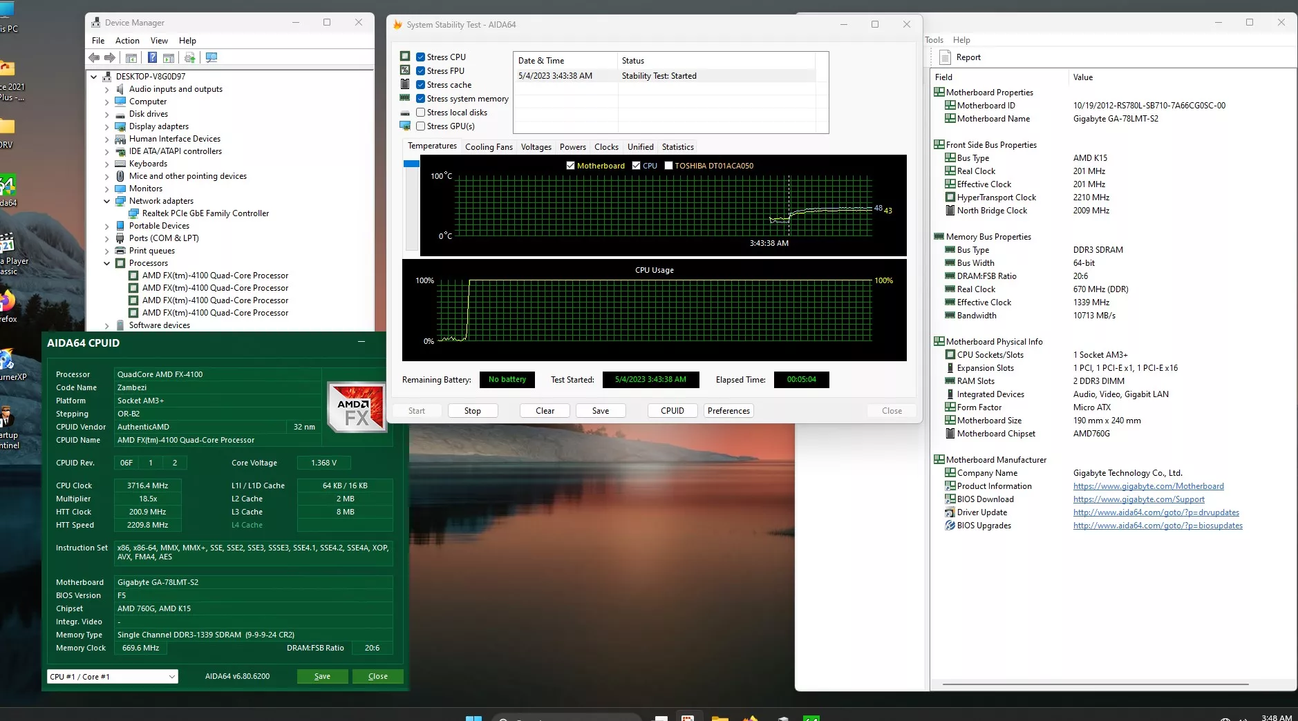Switch to the Voltages tab
1298x721 pixels.
[x=536, y=147]
